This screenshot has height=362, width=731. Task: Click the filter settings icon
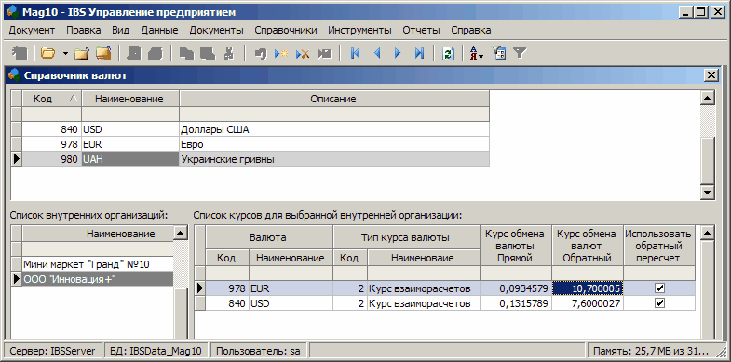[x=499, y=53]
